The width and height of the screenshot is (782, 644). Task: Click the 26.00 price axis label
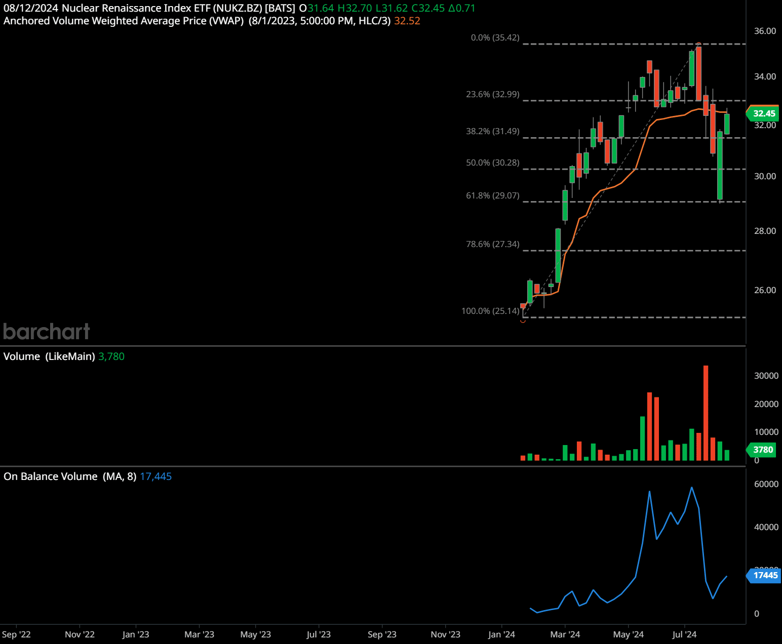[765, 290]
